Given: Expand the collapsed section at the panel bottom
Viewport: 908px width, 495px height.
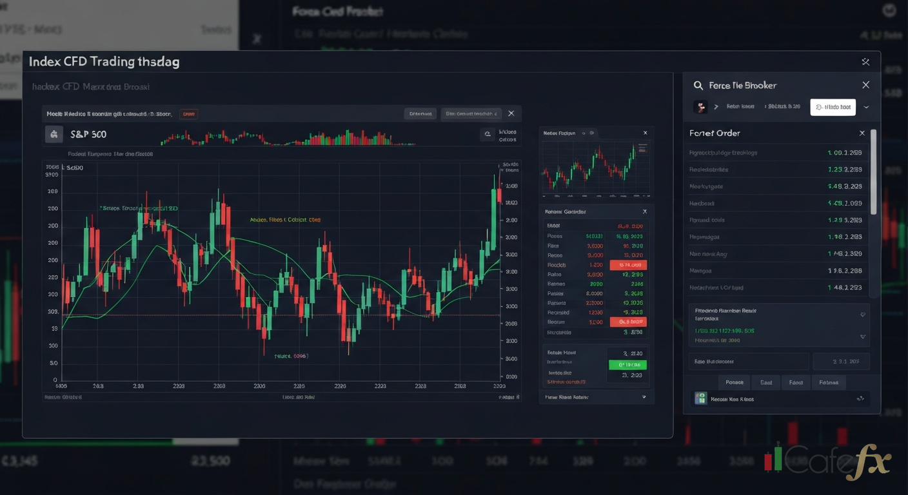Looking at the screenshot, I should point(863,336).
